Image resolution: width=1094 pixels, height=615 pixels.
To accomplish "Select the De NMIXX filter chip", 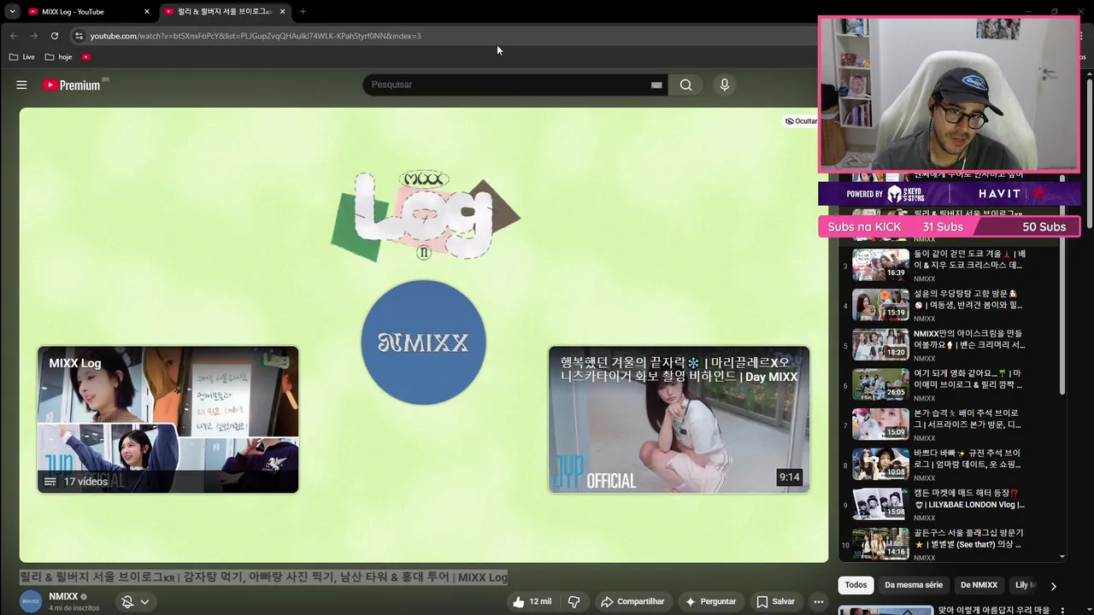I will tap(979, 585).
